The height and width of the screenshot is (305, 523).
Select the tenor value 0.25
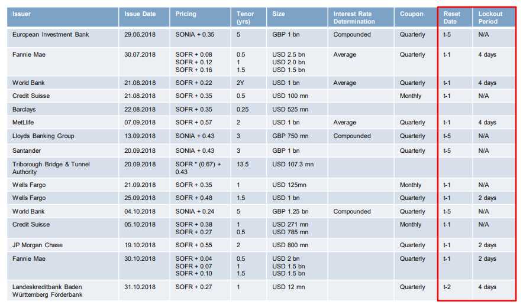(243, 109)
